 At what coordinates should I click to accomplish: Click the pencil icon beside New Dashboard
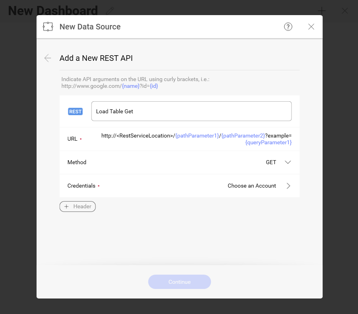[110, 11]
